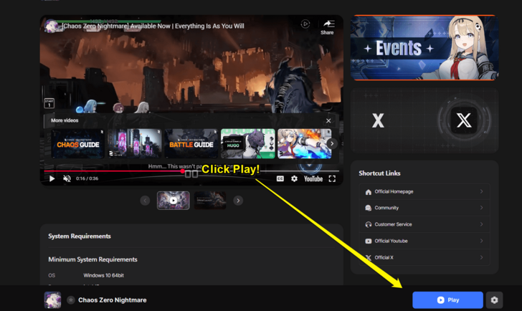This screenshot has width=522, height=311.
Task: Go to next media carousel item
Action: point(238,201)
